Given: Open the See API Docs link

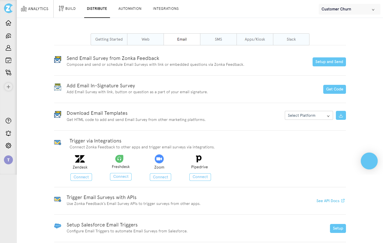Looking at the screenshot, I should 331,201.
